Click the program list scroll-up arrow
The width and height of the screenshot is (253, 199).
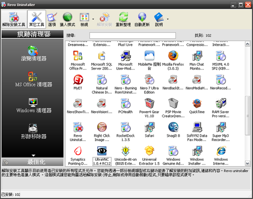click(248, 44)
